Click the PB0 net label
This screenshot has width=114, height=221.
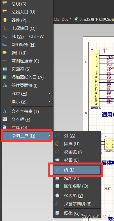(x=109, y=92)
